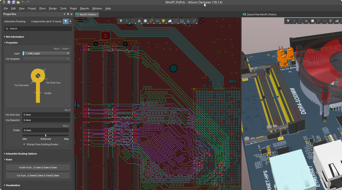Open the Route menu
The height and width of the screenshot is (190, 342).
click(x=73, y=9)
